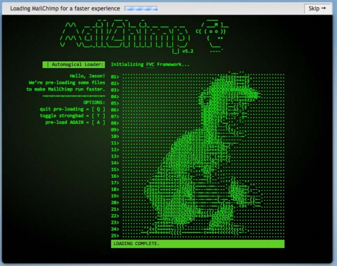The image size is (337, 266).
Task: Click the OPTIONS: heading
Action: (94, 103)
